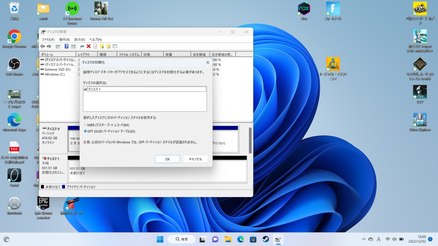Launch 7.1 Surround Sound shortcut
This screenshot has width=438, height=246.
(x=72, y=13)
